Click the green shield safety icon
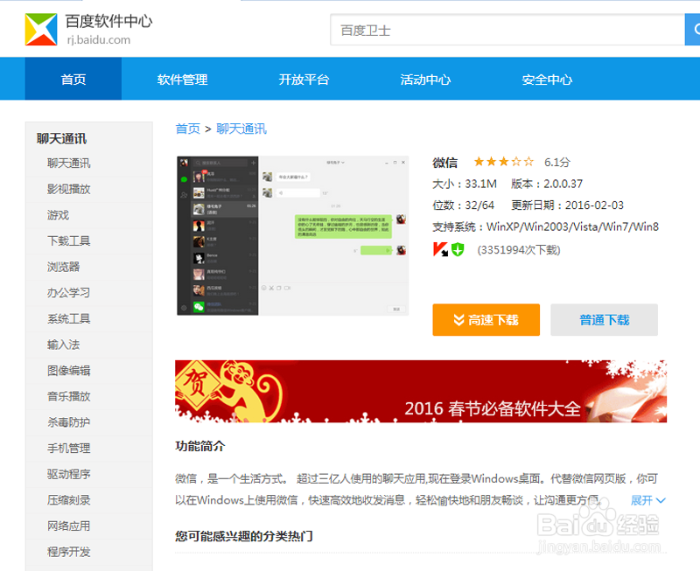The image size is (700, 571). click(458, 249)
